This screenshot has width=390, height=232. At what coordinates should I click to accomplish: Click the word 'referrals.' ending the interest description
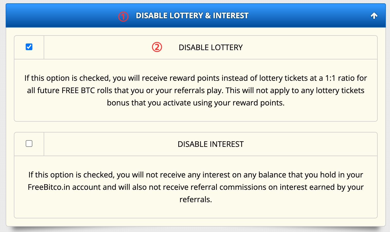click(x=196, y=199)
